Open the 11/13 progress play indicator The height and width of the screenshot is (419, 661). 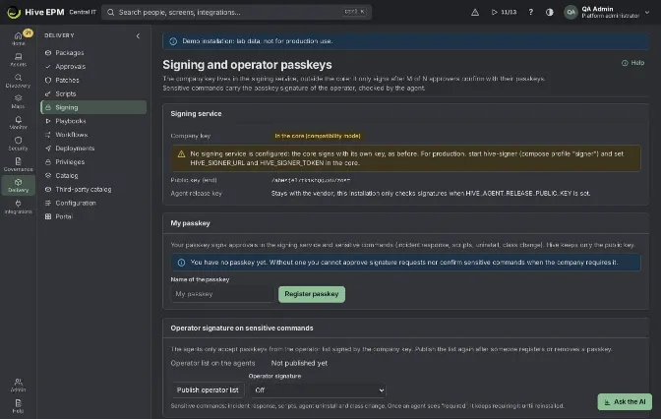[x=504, y=12]
